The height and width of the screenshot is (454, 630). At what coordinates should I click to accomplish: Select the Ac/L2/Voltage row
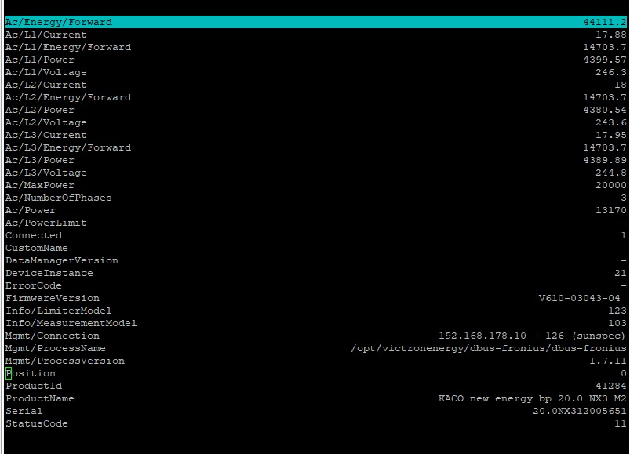pyautogui.click(x=315, y=122)
